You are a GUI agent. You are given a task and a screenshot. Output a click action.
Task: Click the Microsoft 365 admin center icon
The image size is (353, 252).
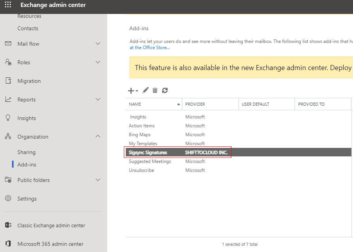coord(8,244)
